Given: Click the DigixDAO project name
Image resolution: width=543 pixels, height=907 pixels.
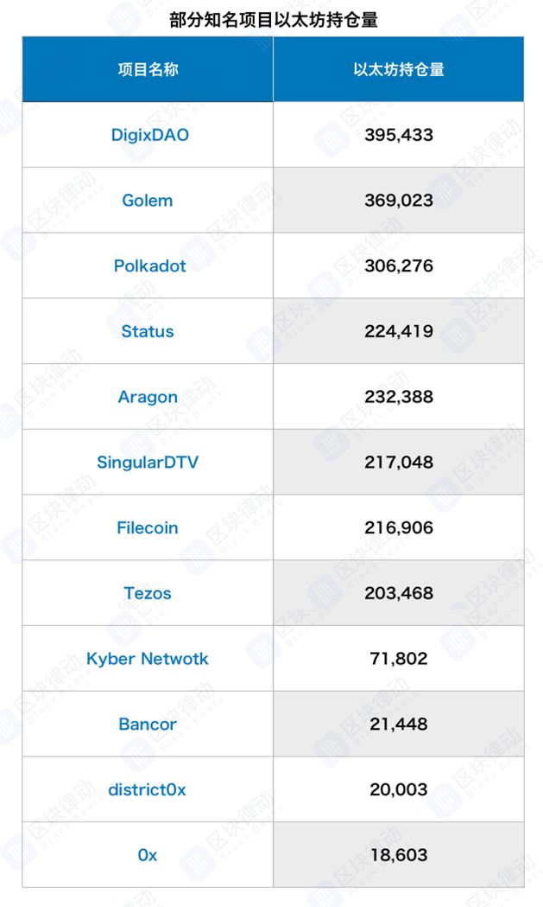Looking at the screenshot, I should coord(148,135).
